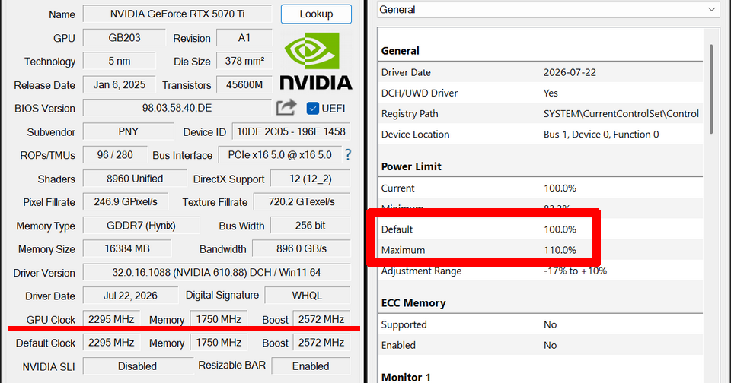Select the Adjustment Range row
The height and width of the screenshot is (383, 731).
point(541,271)
